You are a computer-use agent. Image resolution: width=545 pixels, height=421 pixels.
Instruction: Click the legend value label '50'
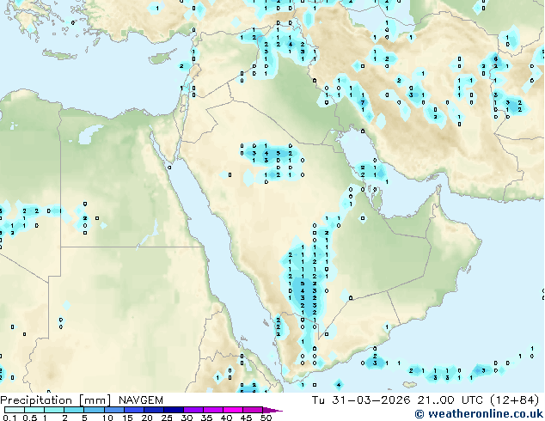tap(266, 418)
